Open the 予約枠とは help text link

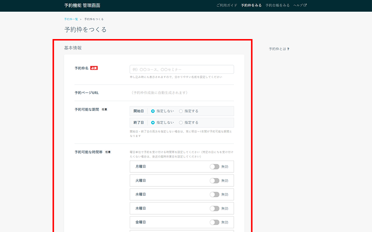coord(277,49)
